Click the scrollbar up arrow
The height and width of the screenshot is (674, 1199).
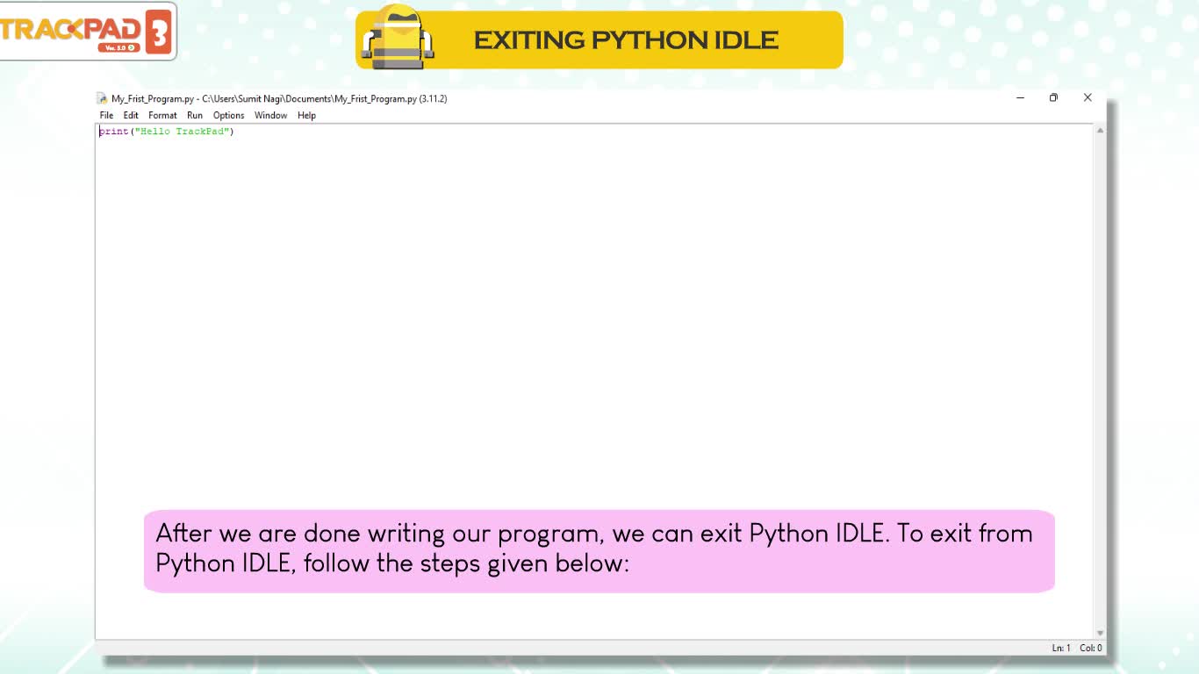(x=1100, y=131)
